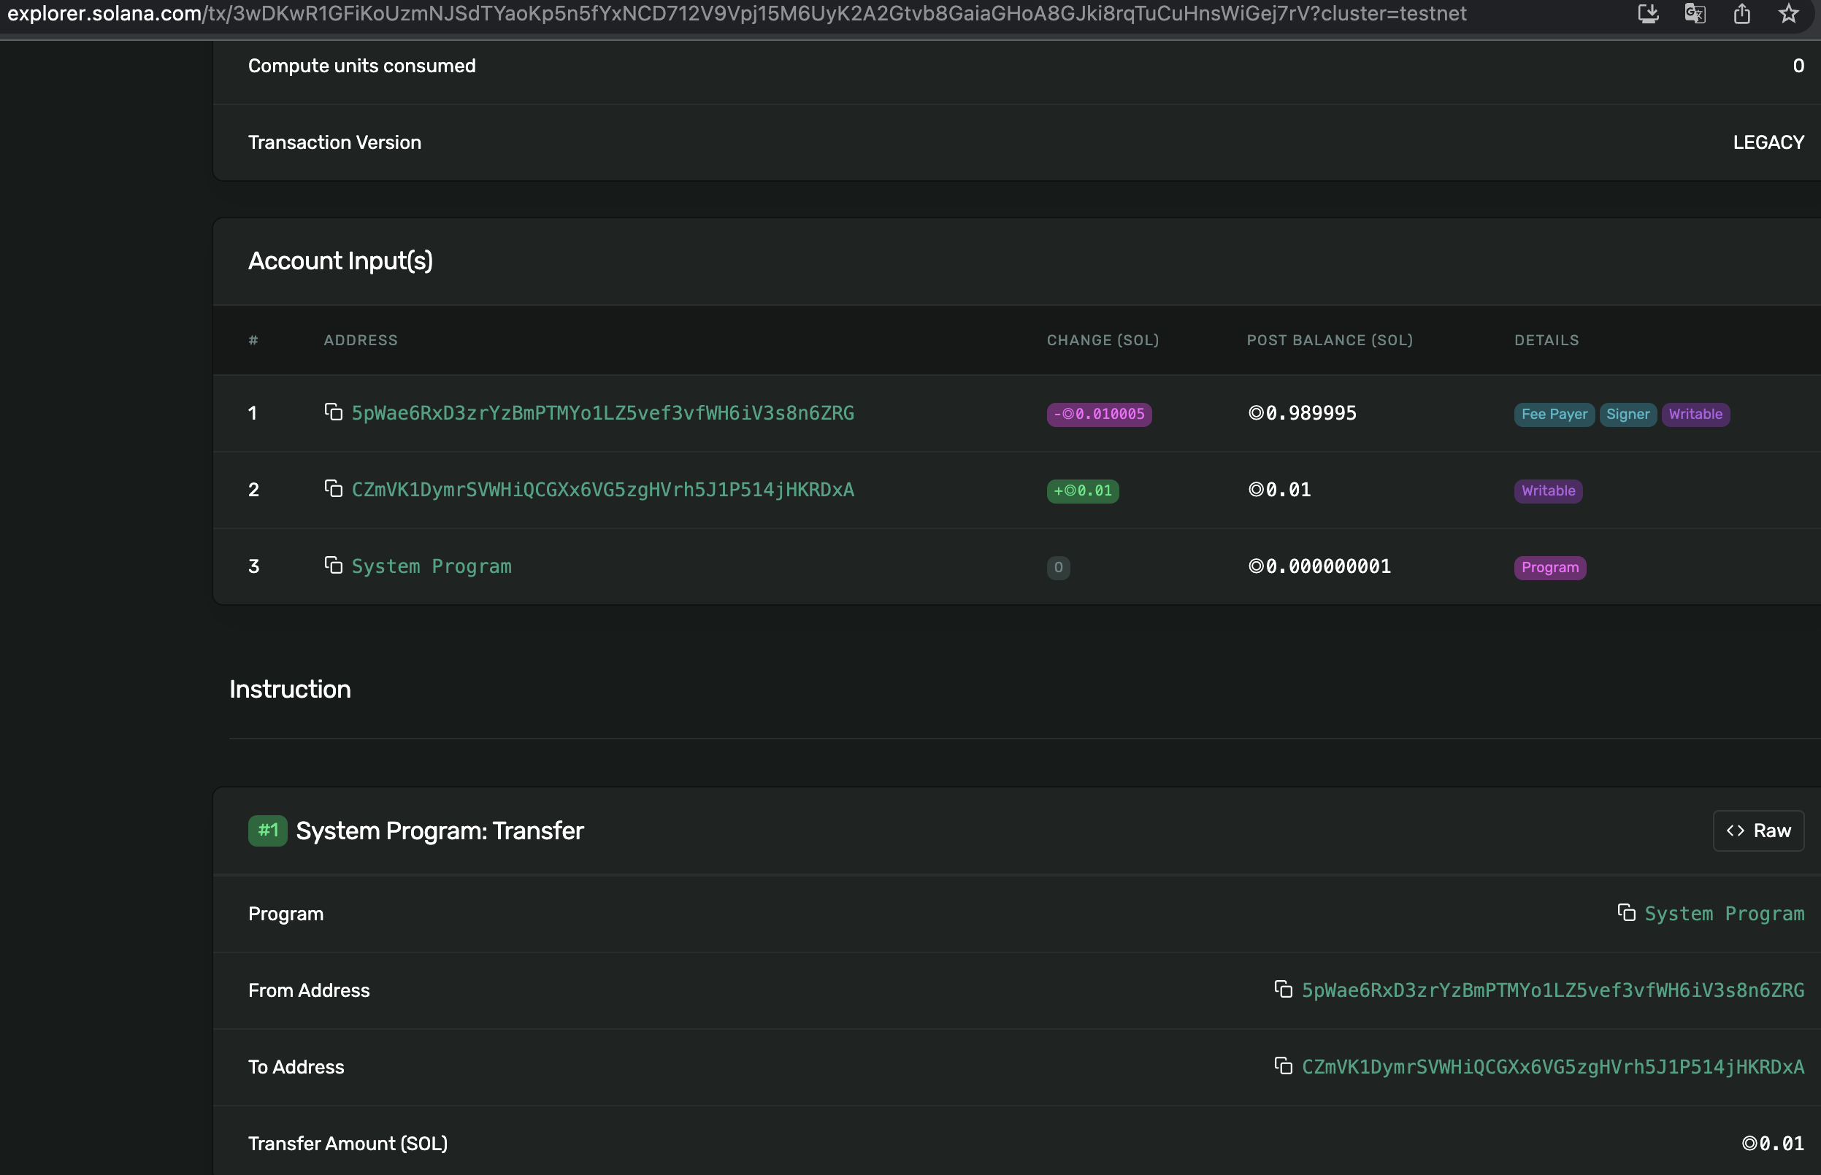Open 5pWae6Rx address link in accounts table

click(602, 413)
